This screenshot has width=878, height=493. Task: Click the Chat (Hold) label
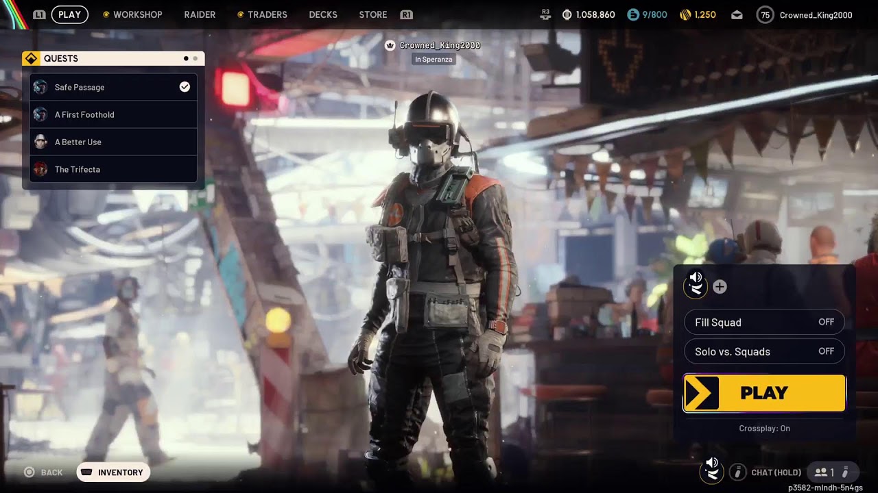point(776,472)
